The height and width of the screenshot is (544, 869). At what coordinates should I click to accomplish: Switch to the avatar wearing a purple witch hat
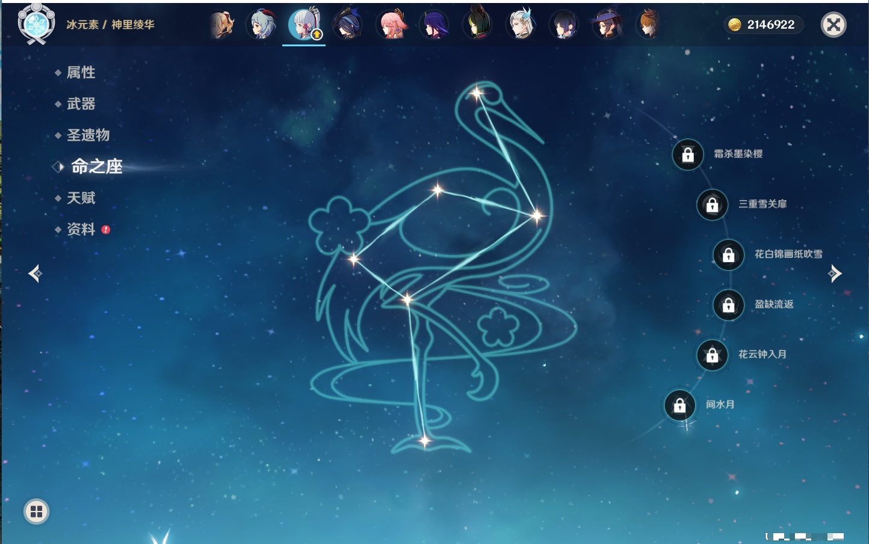click(x=607, y=25)
